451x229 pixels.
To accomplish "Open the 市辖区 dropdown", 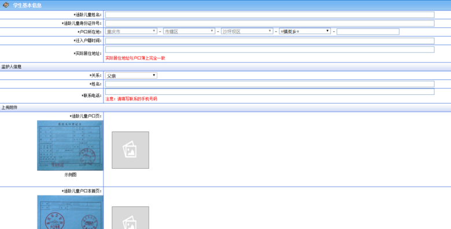I will [x=189, y=31].
